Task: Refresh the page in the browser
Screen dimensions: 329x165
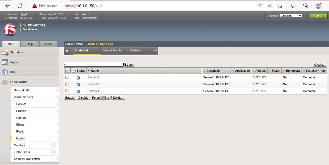Action: (20, 6)
